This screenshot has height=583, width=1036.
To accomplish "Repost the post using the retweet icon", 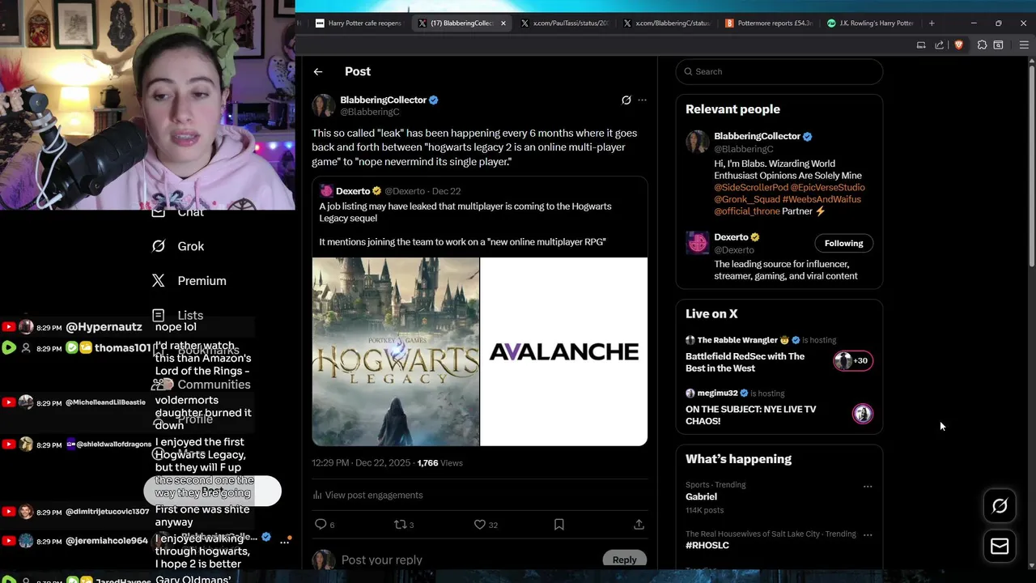I will click(x=403, y=525).
